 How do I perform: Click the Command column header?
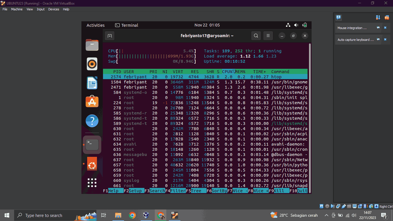(280, 72)
